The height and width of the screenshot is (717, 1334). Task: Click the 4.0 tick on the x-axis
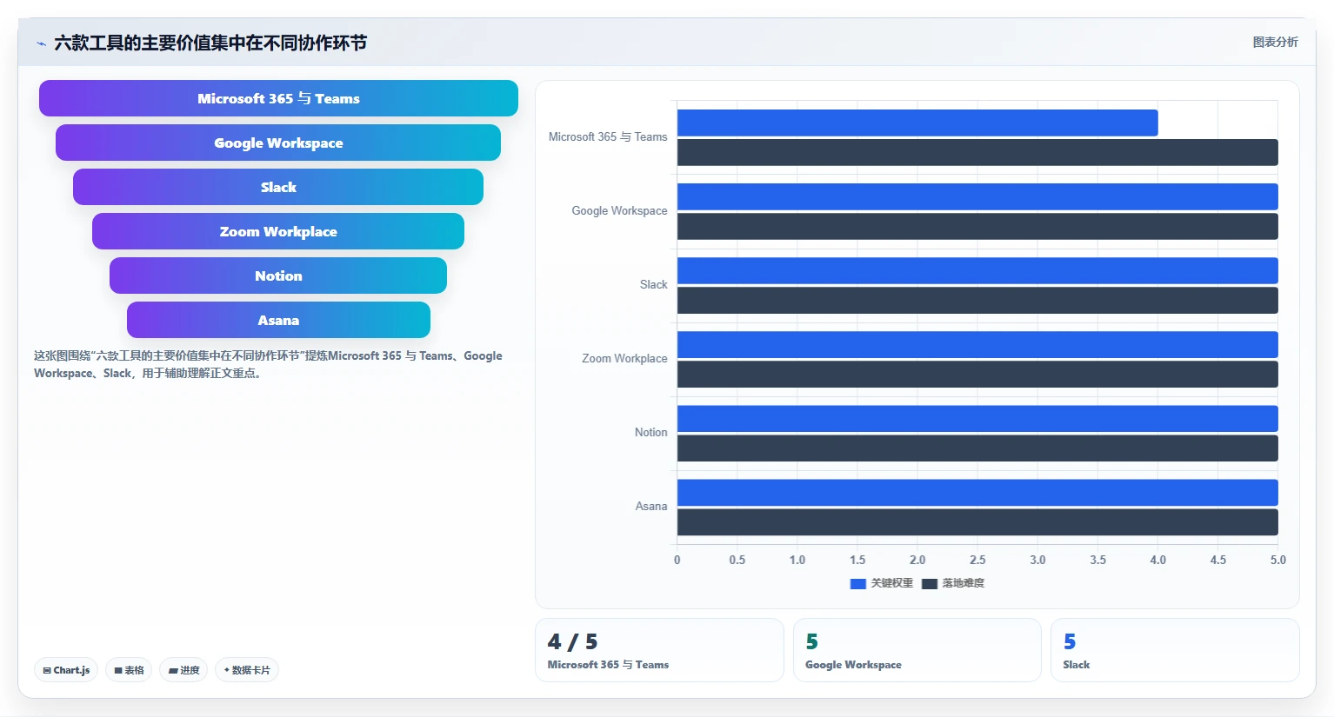(x=1157, y=560)
